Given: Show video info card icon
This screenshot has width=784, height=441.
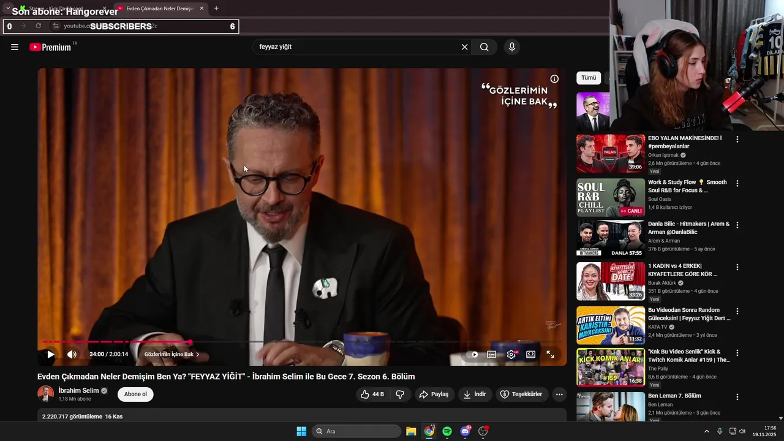Looking at the screenshot, I should pos(554,79).
